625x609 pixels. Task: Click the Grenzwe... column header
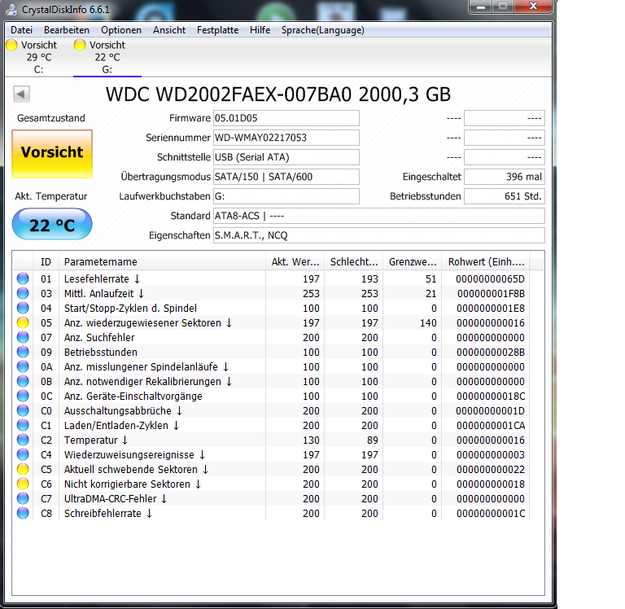tap(413, 262)
